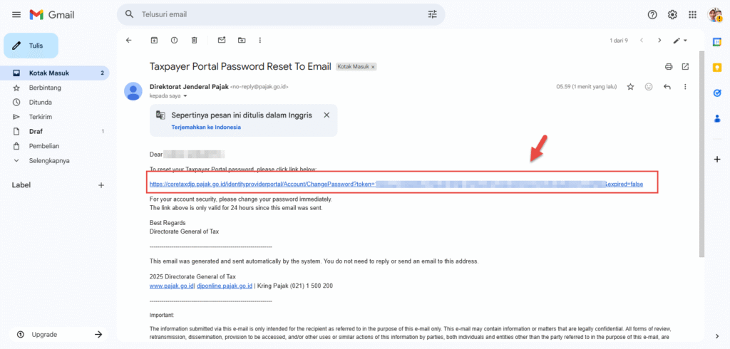Click the Tulis compose button
This screenshot has height=349, width=730.
pos(31,46)
